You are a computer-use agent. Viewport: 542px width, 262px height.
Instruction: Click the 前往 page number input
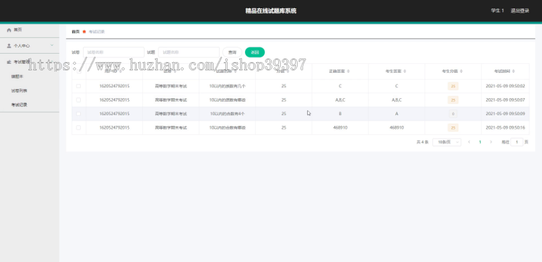517,142
